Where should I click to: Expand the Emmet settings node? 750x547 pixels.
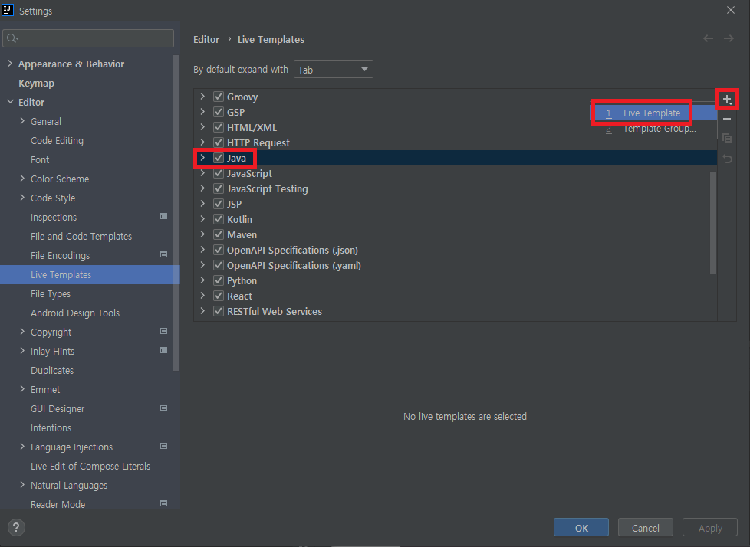(22, 389)
